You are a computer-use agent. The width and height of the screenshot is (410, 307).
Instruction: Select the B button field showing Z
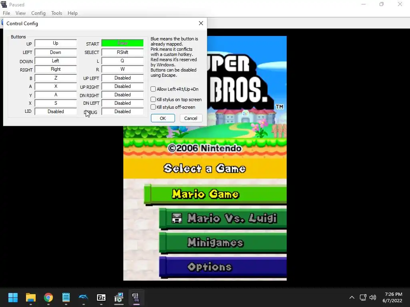56,78
